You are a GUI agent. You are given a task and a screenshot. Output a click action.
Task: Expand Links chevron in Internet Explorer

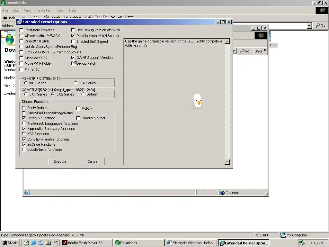tap(265, 50)
